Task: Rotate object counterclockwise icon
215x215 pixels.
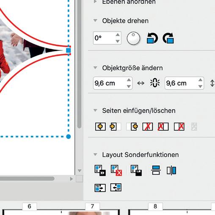Action: 152,38
